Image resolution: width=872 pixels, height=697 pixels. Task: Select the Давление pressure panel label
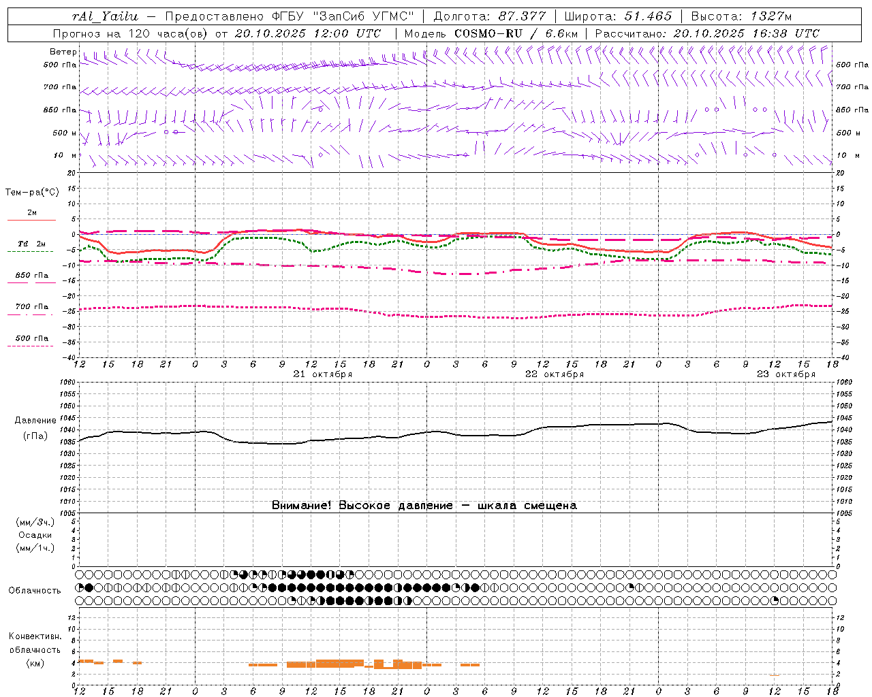pos(35,421)
